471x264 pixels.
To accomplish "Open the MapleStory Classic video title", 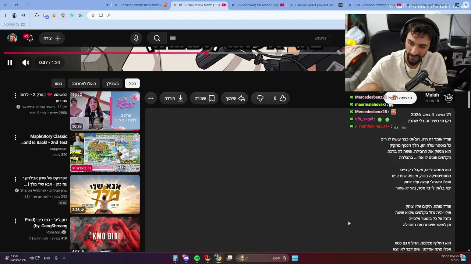I will pos(44,139).
